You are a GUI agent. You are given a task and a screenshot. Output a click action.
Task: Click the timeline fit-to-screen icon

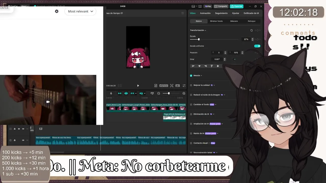[152, 93]
